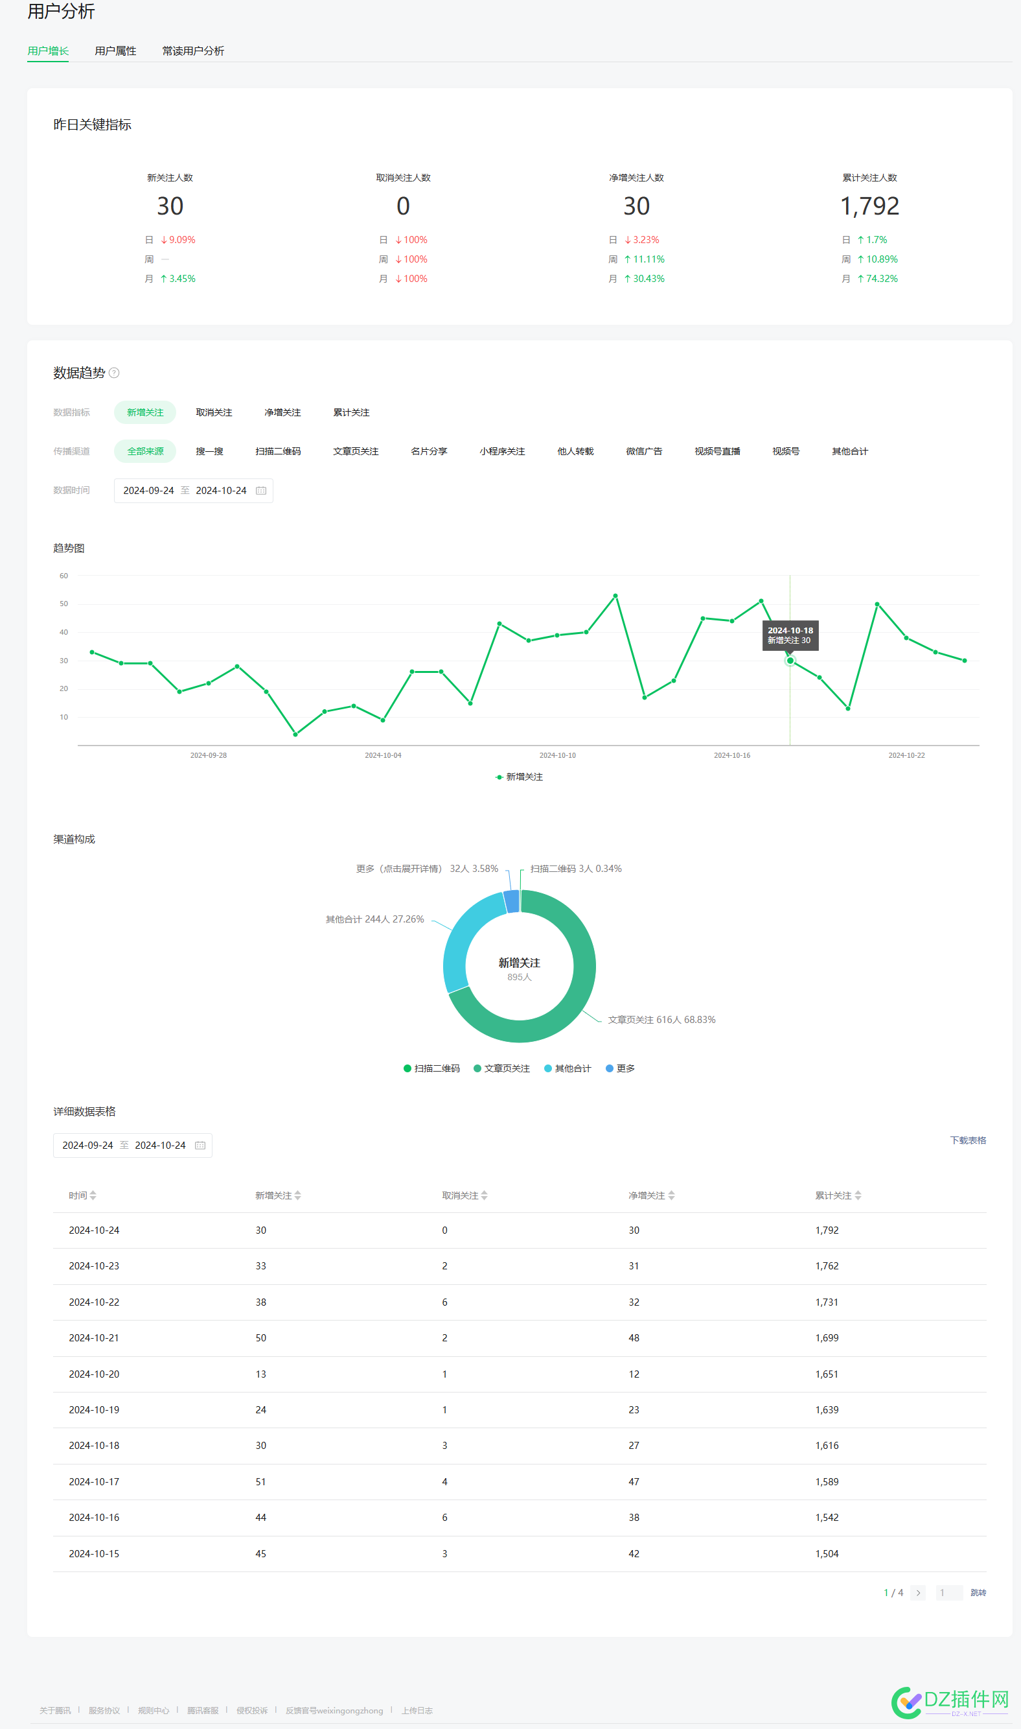The image size is (1021, 1729).
Task: Open the 用户增长 tab
Action: pos(47,51)
